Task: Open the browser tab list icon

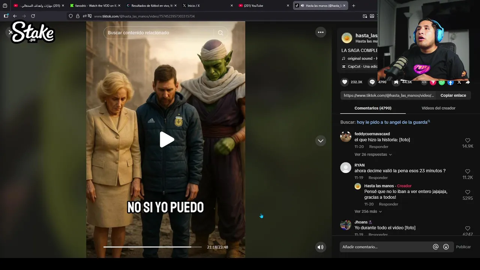Action: 5,6
